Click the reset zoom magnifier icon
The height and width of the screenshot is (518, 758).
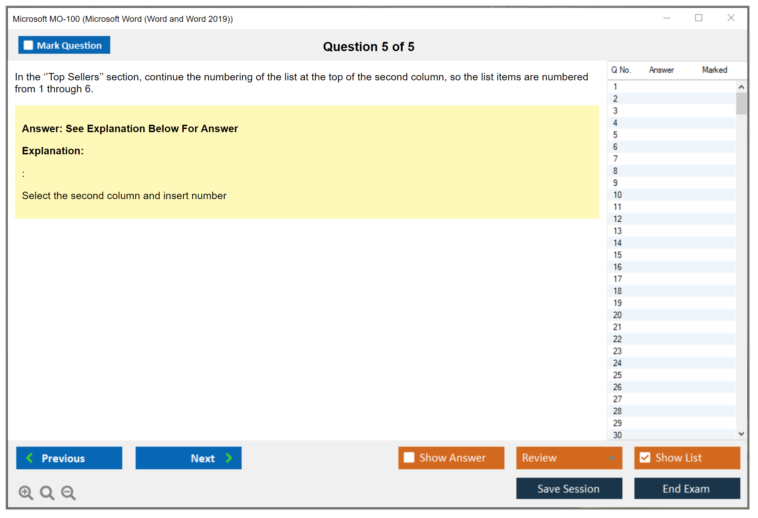coord(47,492)
